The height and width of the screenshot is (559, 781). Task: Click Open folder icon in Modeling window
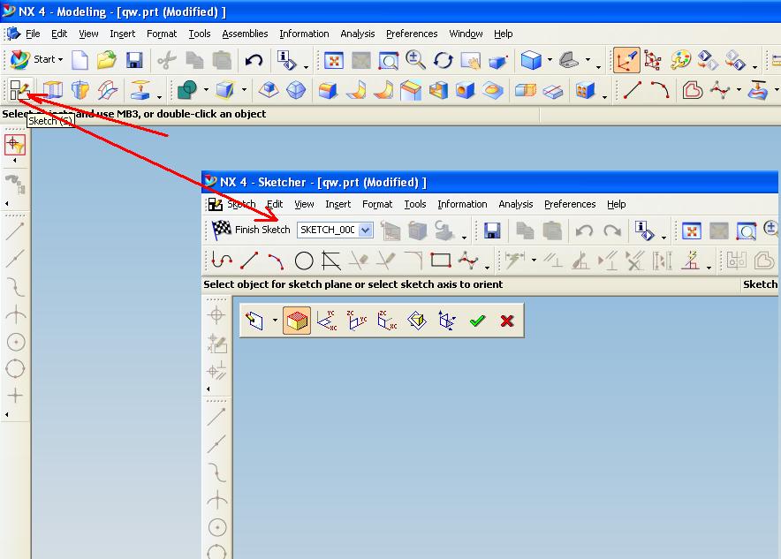(107, 60)
